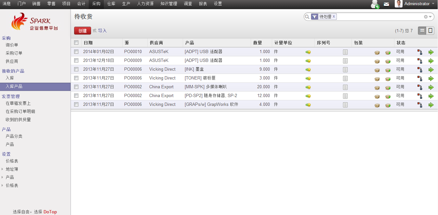Click package-with-green-plus icon in GRAPs/w row
The height and width of the screenshot is (215, 438).
(x=388, y=105)
